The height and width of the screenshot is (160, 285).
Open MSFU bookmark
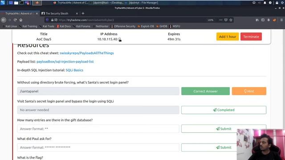point(175,26)
